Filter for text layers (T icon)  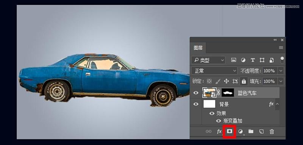[253, 60]
